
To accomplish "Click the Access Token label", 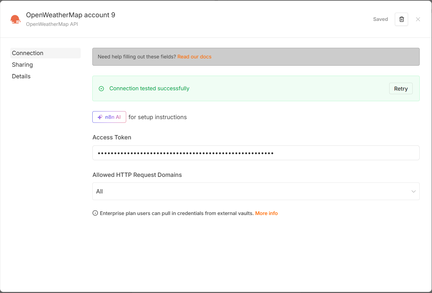I will 112,137.
